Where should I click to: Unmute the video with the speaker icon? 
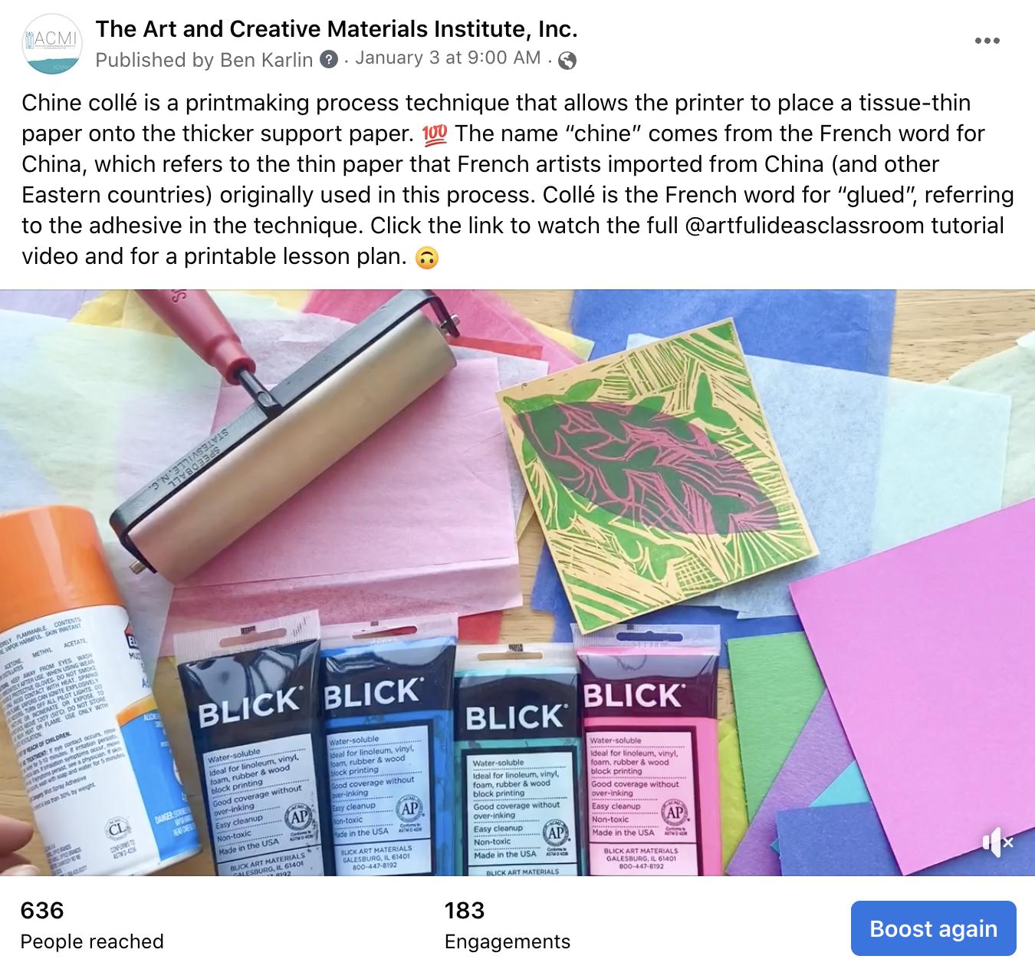pos(997,842)
